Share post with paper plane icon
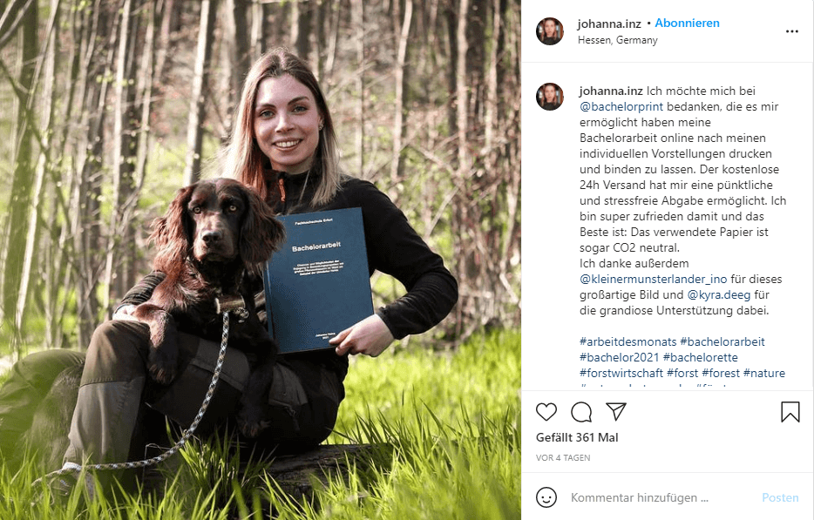This screenshot has width=814, height=520. (616, 411)
